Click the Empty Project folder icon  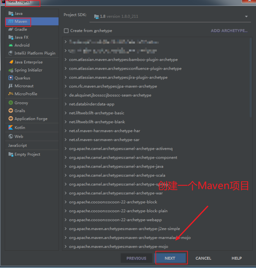click(11, 154)
